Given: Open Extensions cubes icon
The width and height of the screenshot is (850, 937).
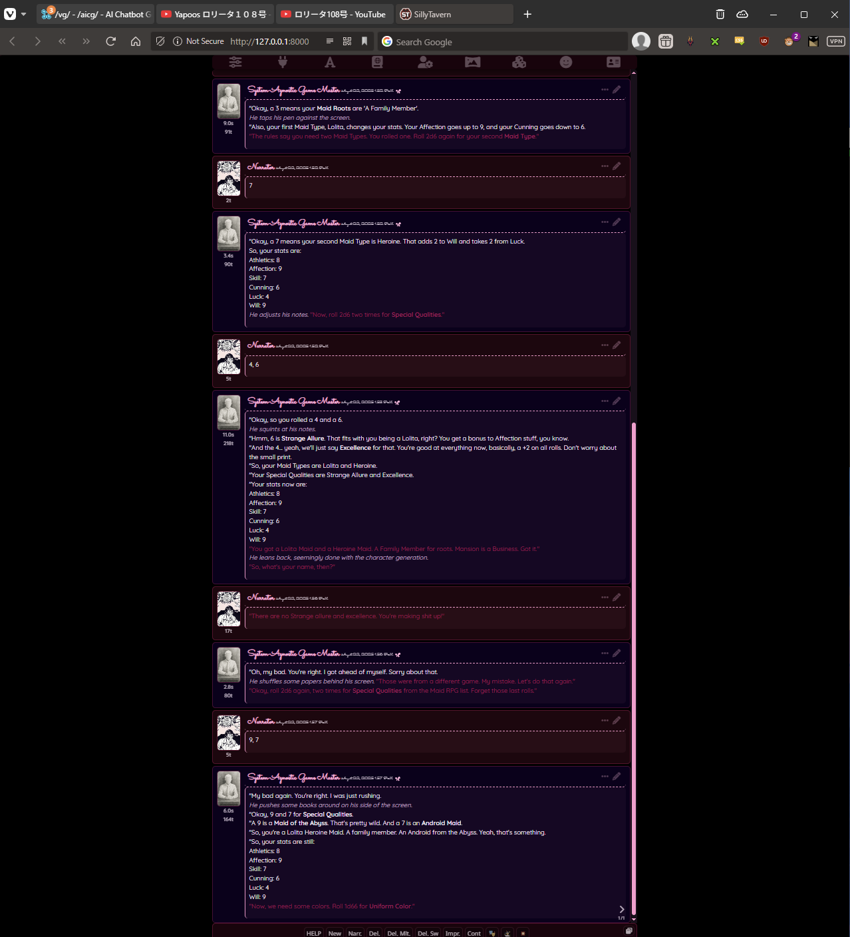Looking at the screenshot, I should pyautogui.click(x=519, y=62).
